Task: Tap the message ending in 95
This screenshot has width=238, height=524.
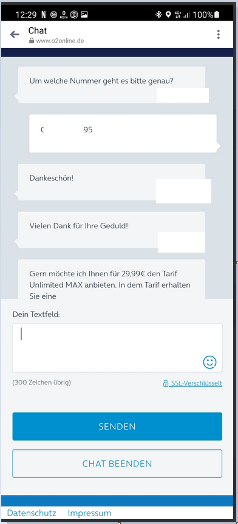Action: coord(123,134)
